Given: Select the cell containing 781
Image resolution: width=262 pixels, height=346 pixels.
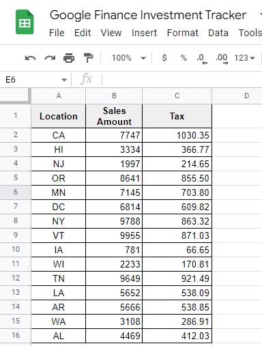Looking at the screenshot, I should [x=114, y=250].
